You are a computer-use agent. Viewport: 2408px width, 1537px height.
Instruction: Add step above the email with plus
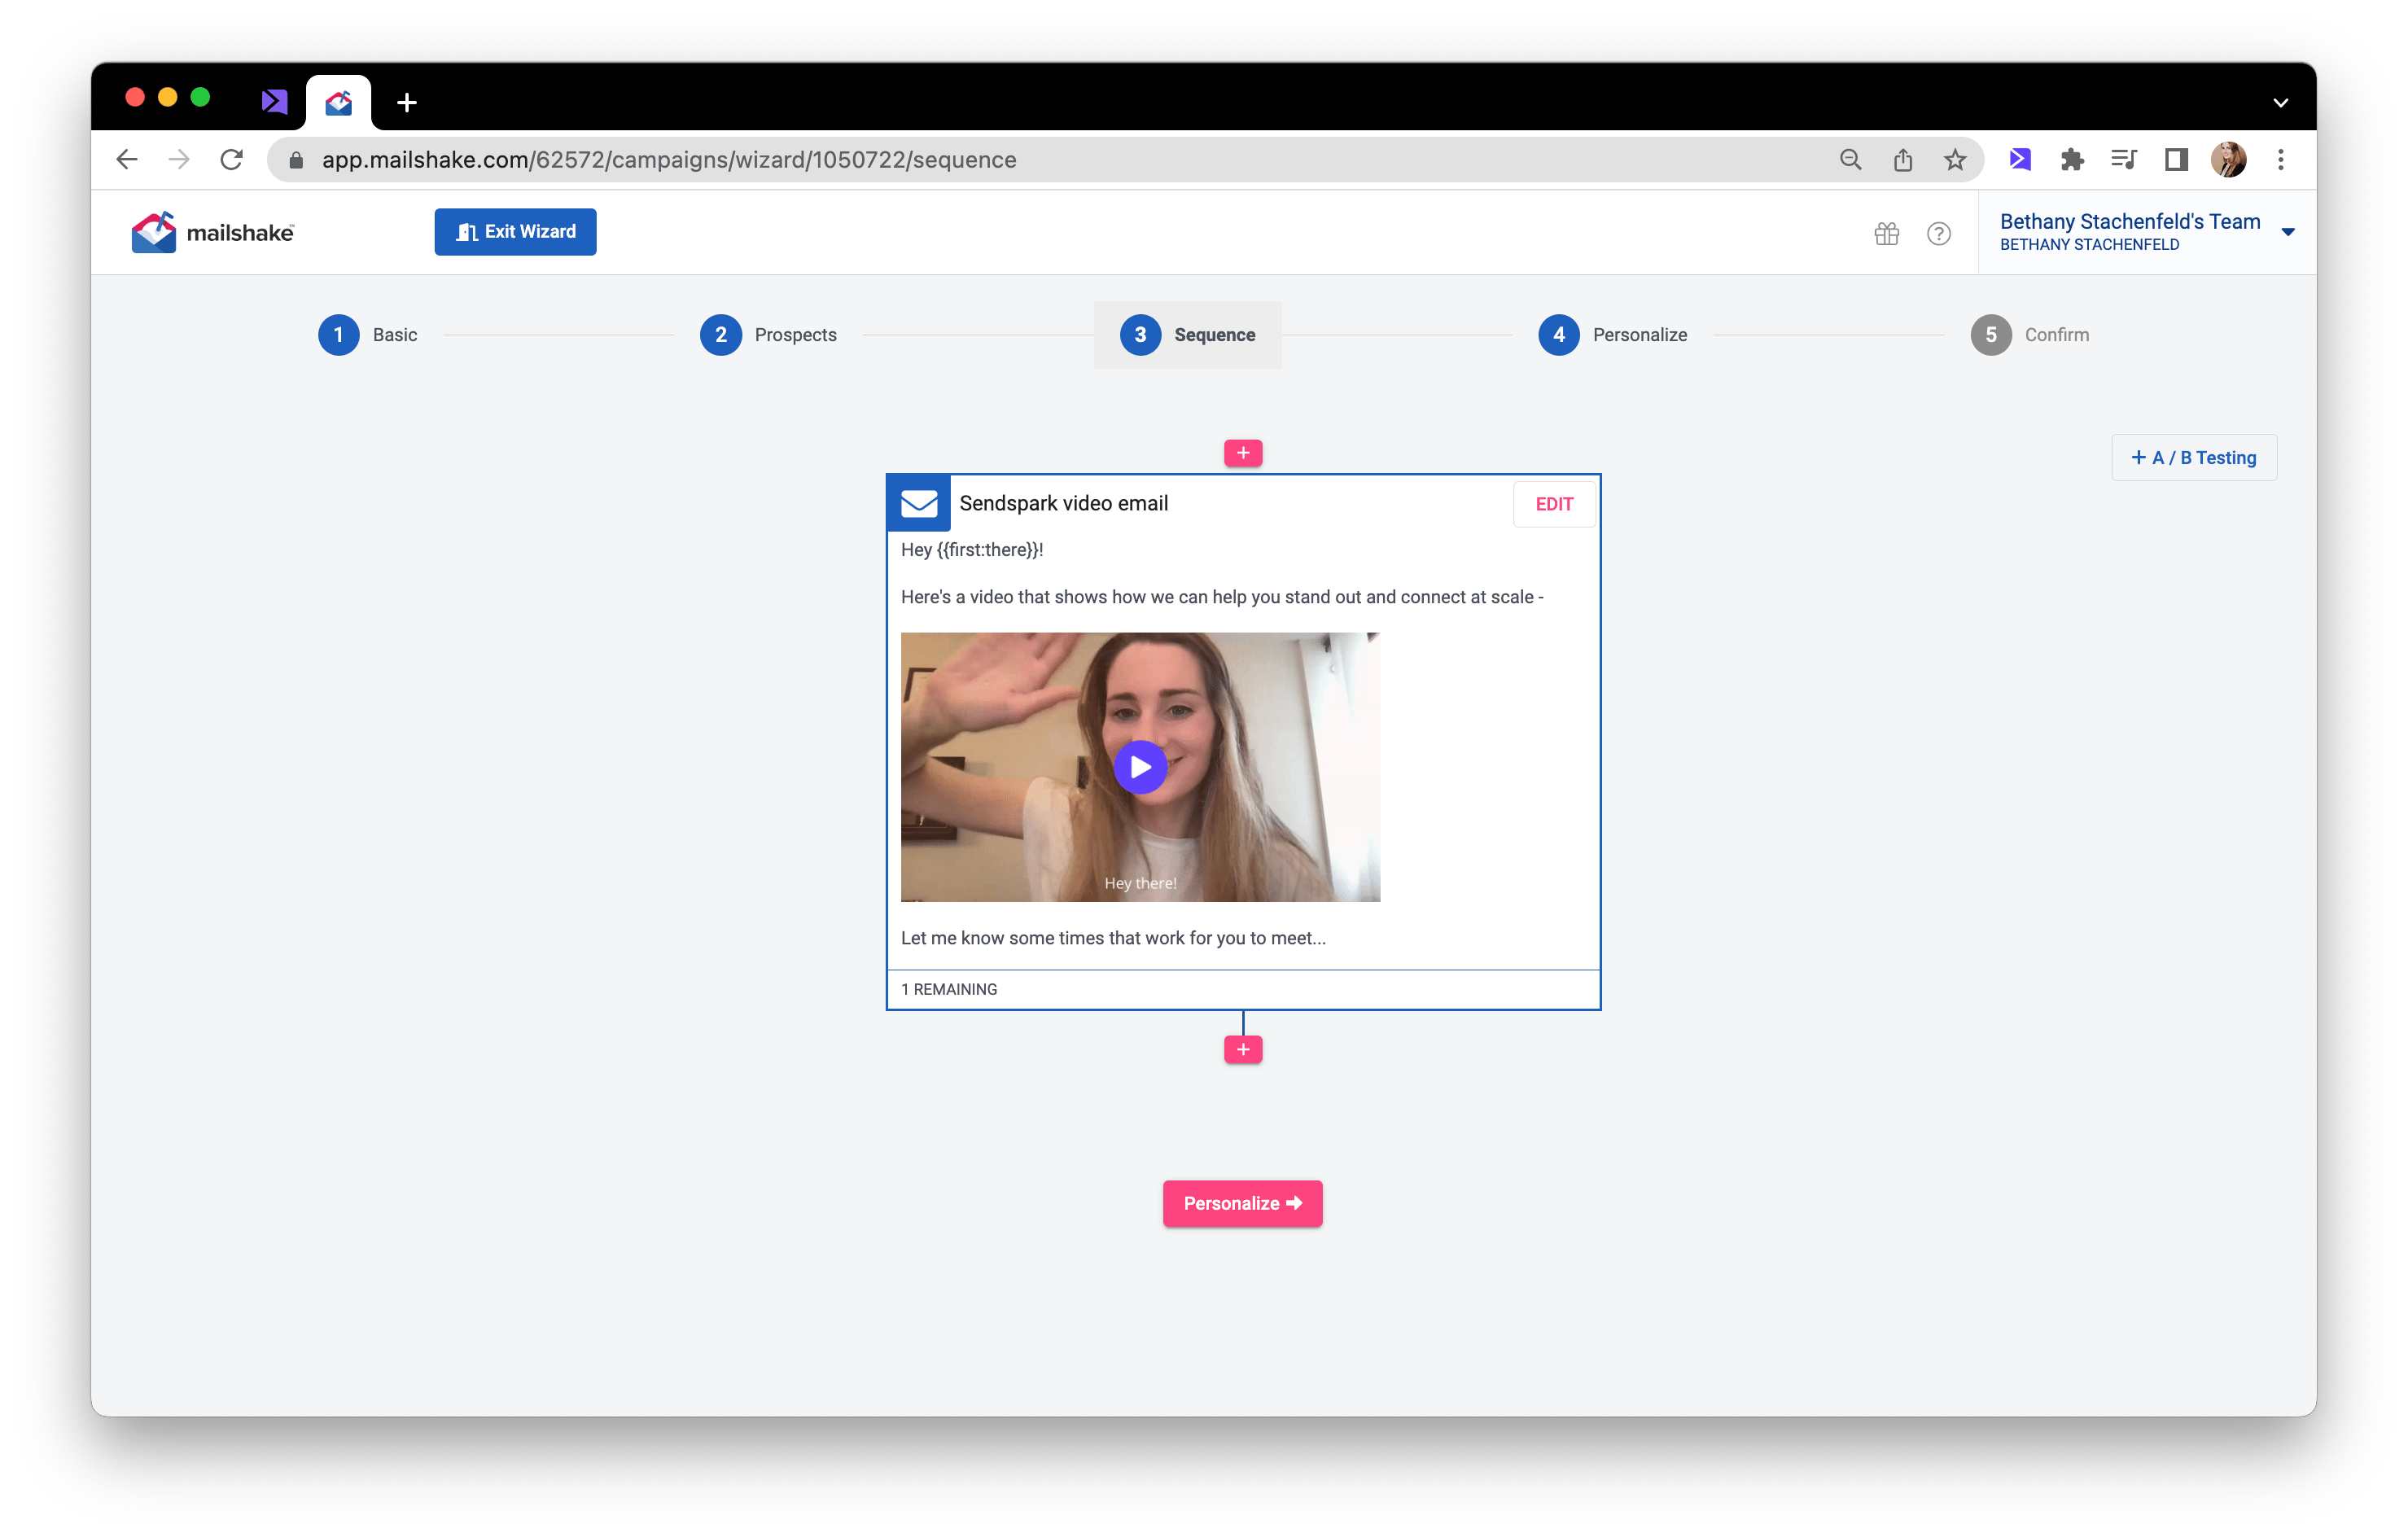click(x=1243, y=453)
